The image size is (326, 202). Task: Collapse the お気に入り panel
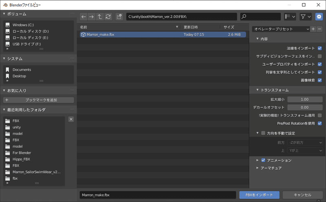click(x=4, y=90)
